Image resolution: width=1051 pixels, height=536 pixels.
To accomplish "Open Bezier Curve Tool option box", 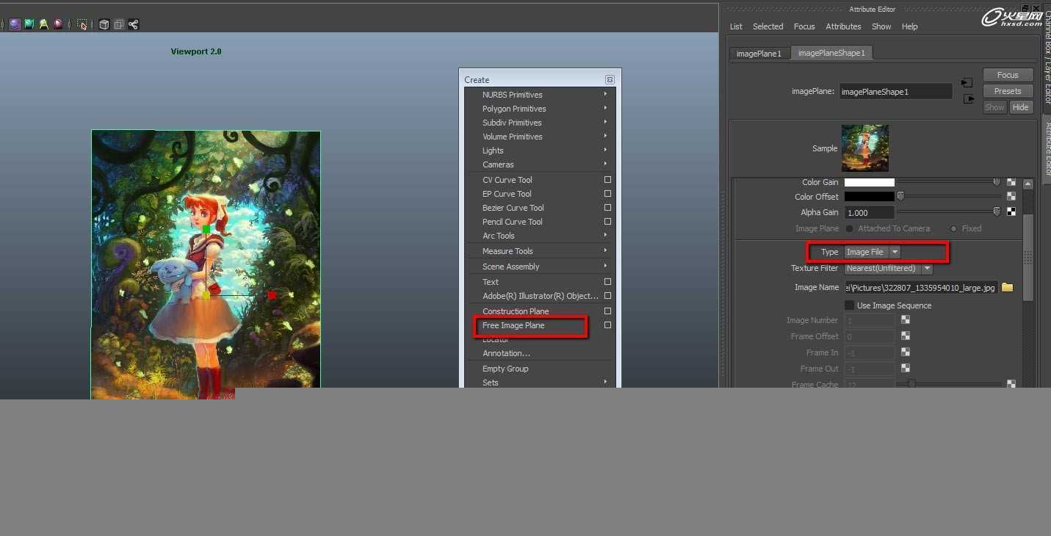I will pyautogui.click(x=607, y=207).
